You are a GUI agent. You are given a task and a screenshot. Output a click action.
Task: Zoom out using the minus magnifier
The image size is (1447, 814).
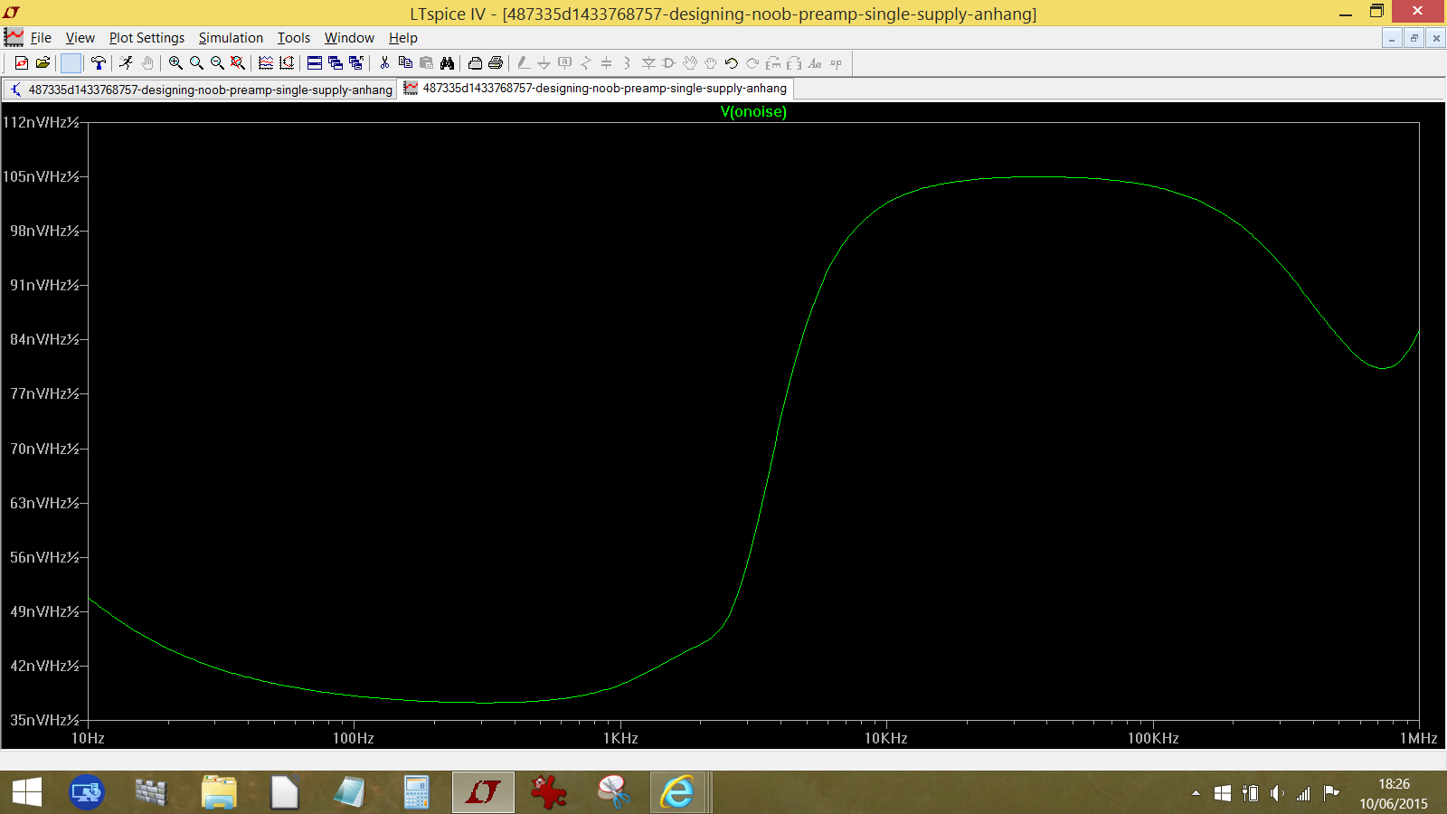[x=217, y=63]
